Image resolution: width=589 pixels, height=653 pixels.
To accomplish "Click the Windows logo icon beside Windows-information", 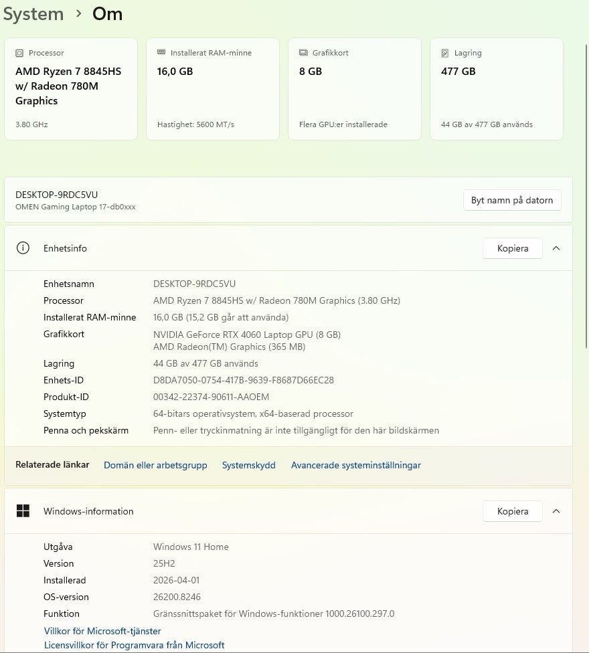I will click(23, 510).
